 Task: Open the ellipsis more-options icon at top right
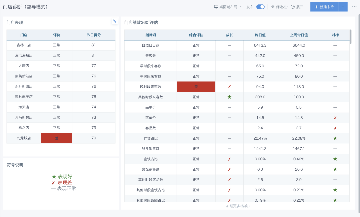354,6
